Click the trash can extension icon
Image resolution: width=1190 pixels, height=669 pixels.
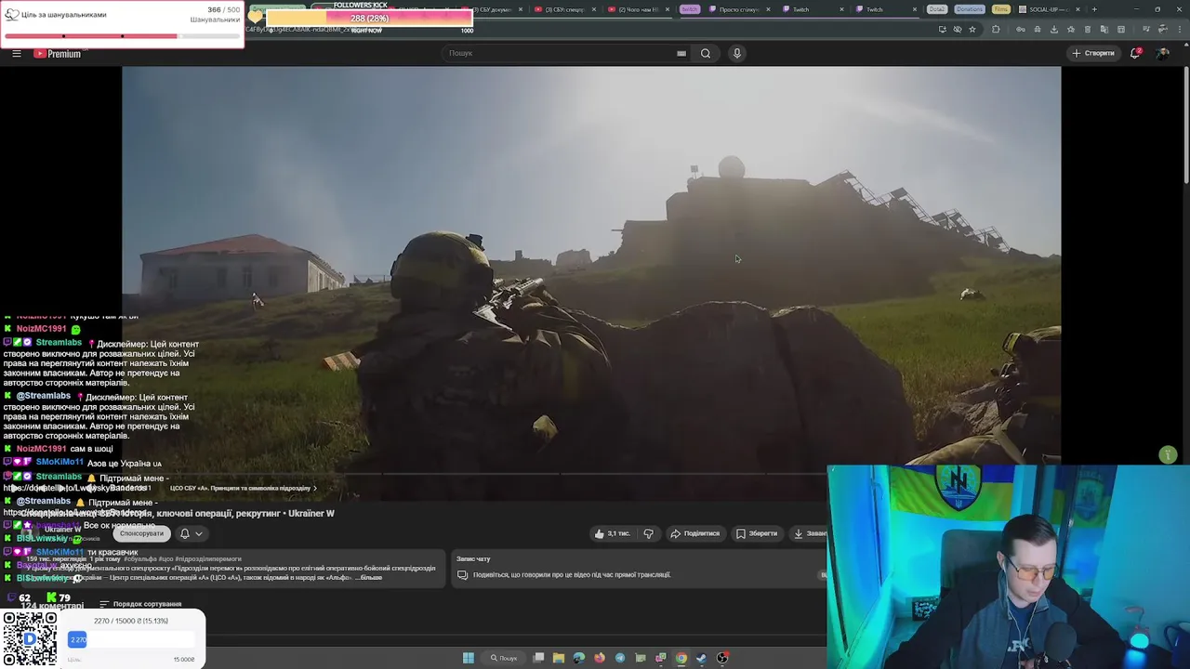[1088, 29]
